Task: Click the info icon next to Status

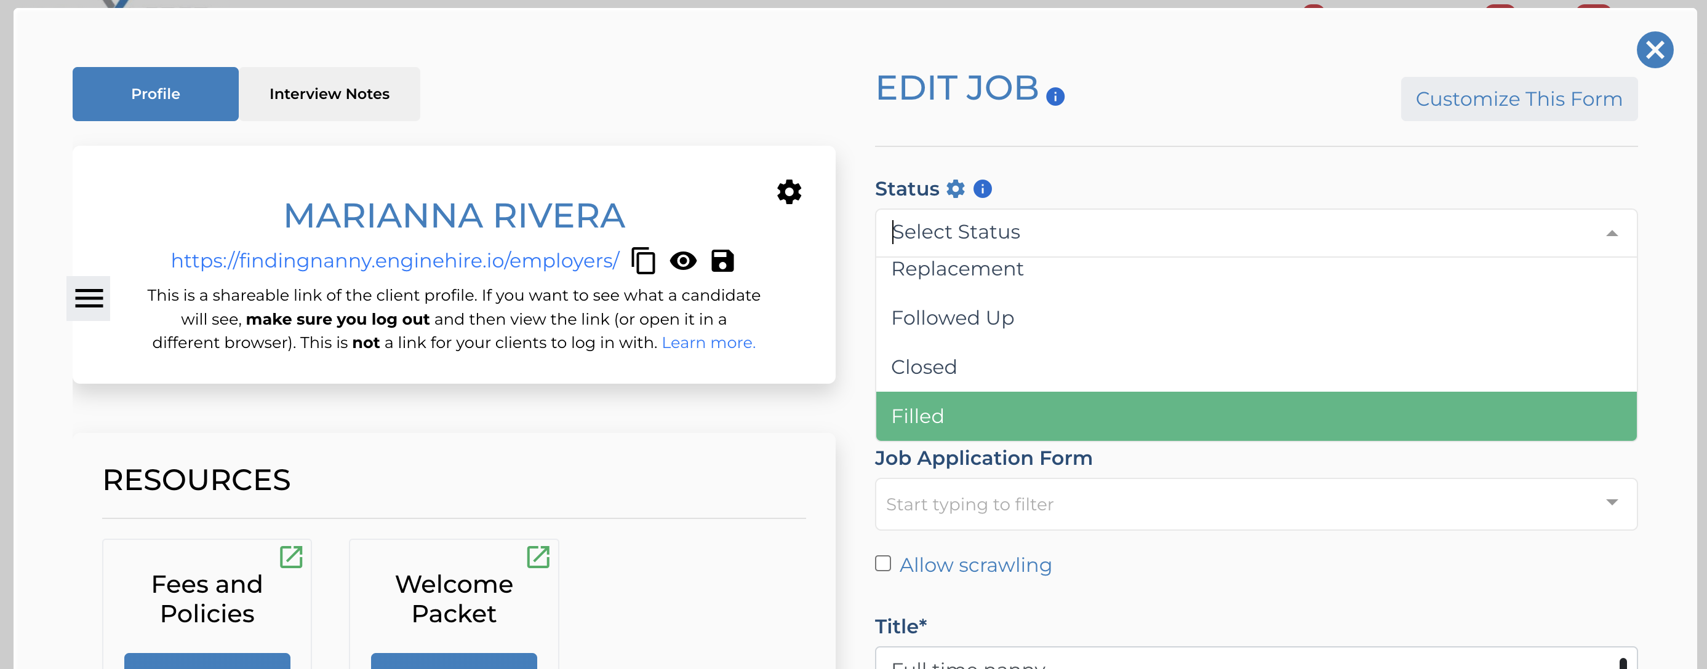Action: [982, 189]
